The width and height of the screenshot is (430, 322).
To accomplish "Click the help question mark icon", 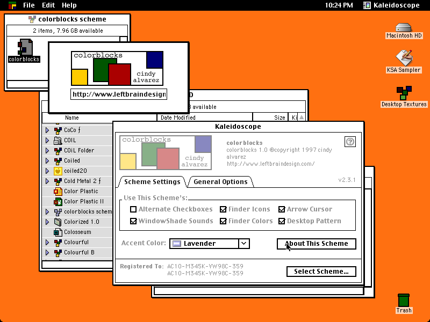I will [350, 142].
